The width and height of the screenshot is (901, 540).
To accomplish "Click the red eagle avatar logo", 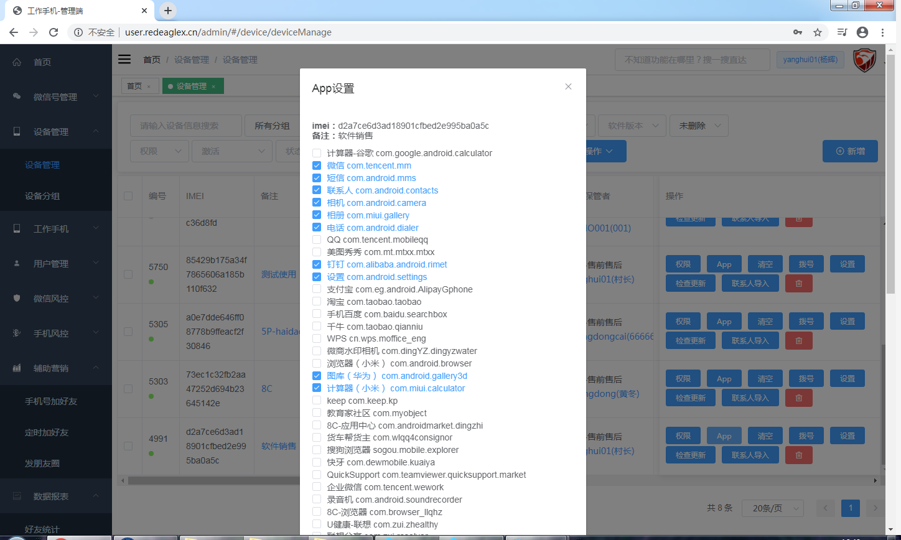I will click(864, 60).
